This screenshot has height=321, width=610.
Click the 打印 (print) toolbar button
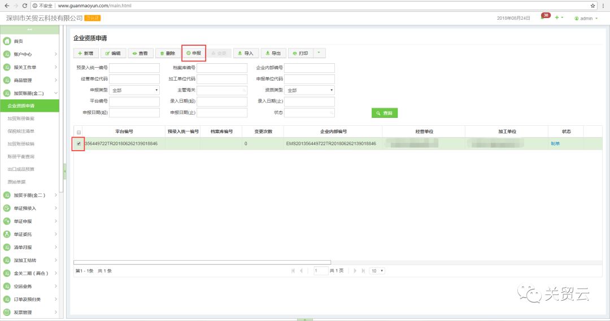coord(300,53)
